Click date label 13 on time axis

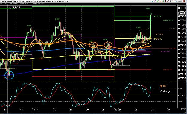coord(5,110)
